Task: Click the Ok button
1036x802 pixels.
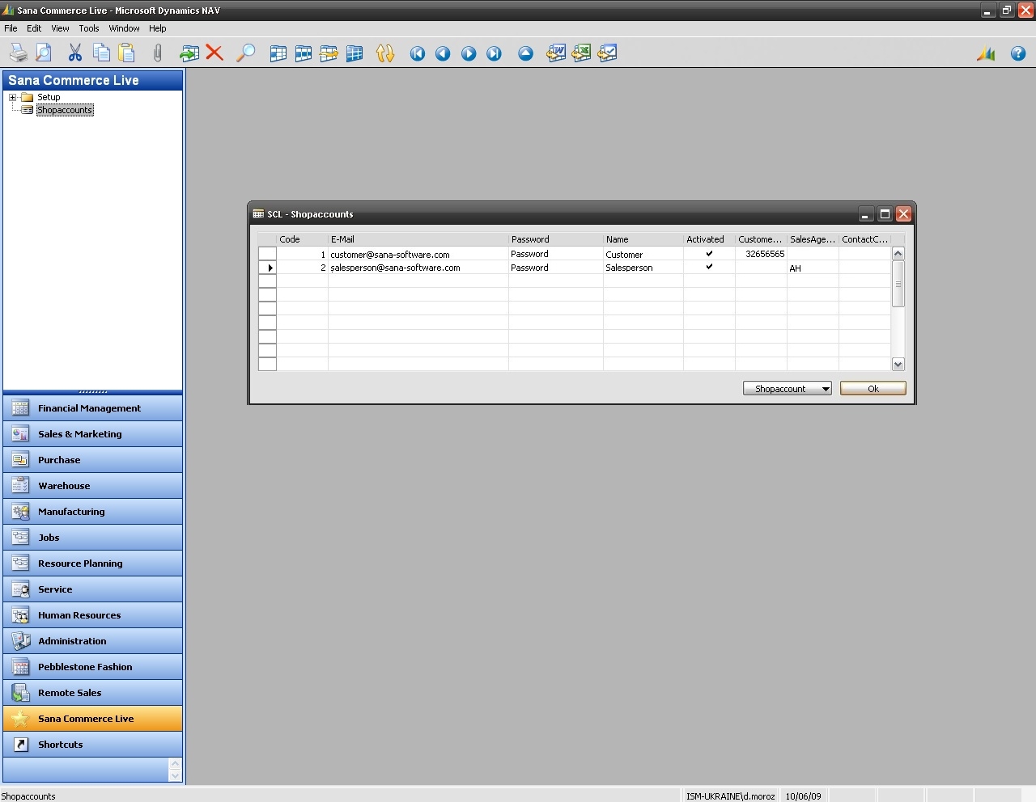Action: coord(873,389)
